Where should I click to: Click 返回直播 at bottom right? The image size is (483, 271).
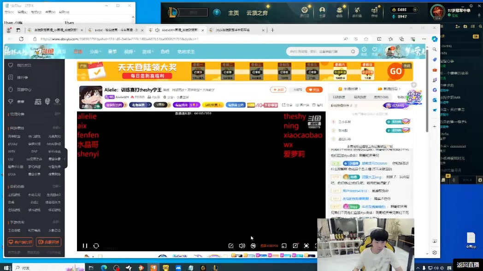[x=468, y=265]
